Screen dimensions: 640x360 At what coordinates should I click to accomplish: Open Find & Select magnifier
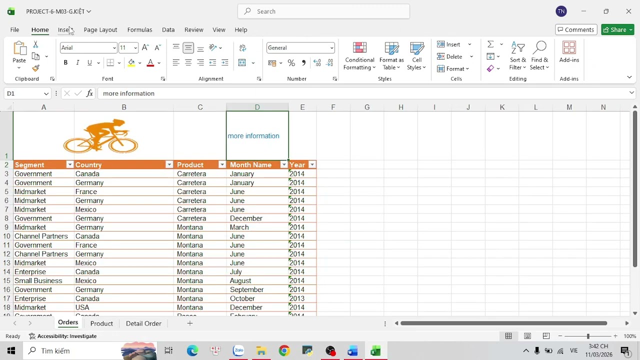coord(539,55)
